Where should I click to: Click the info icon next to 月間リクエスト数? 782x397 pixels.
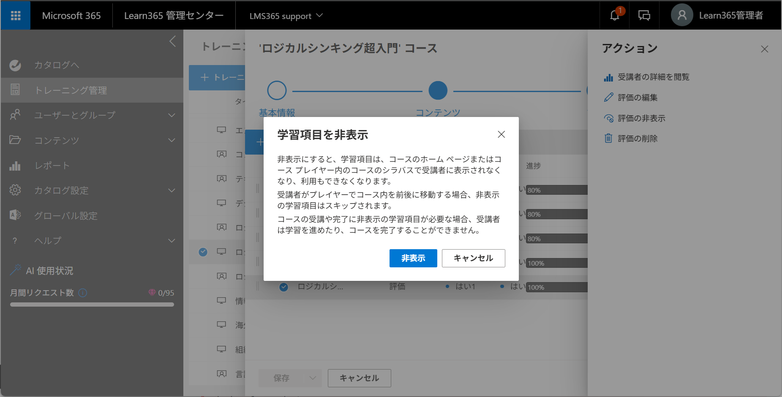point(83,293)
